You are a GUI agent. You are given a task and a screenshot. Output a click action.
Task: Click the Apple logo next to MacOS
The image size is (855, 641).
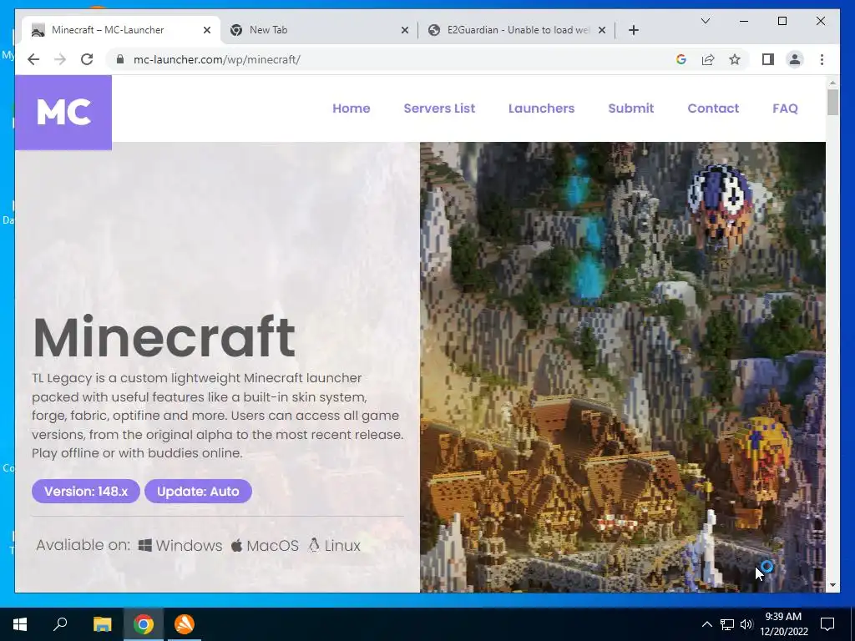(236, 545)
